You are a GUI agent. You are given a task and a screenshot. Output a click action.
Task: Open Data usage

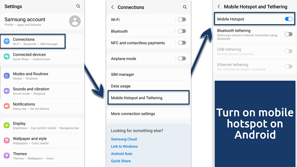point(148,86)
